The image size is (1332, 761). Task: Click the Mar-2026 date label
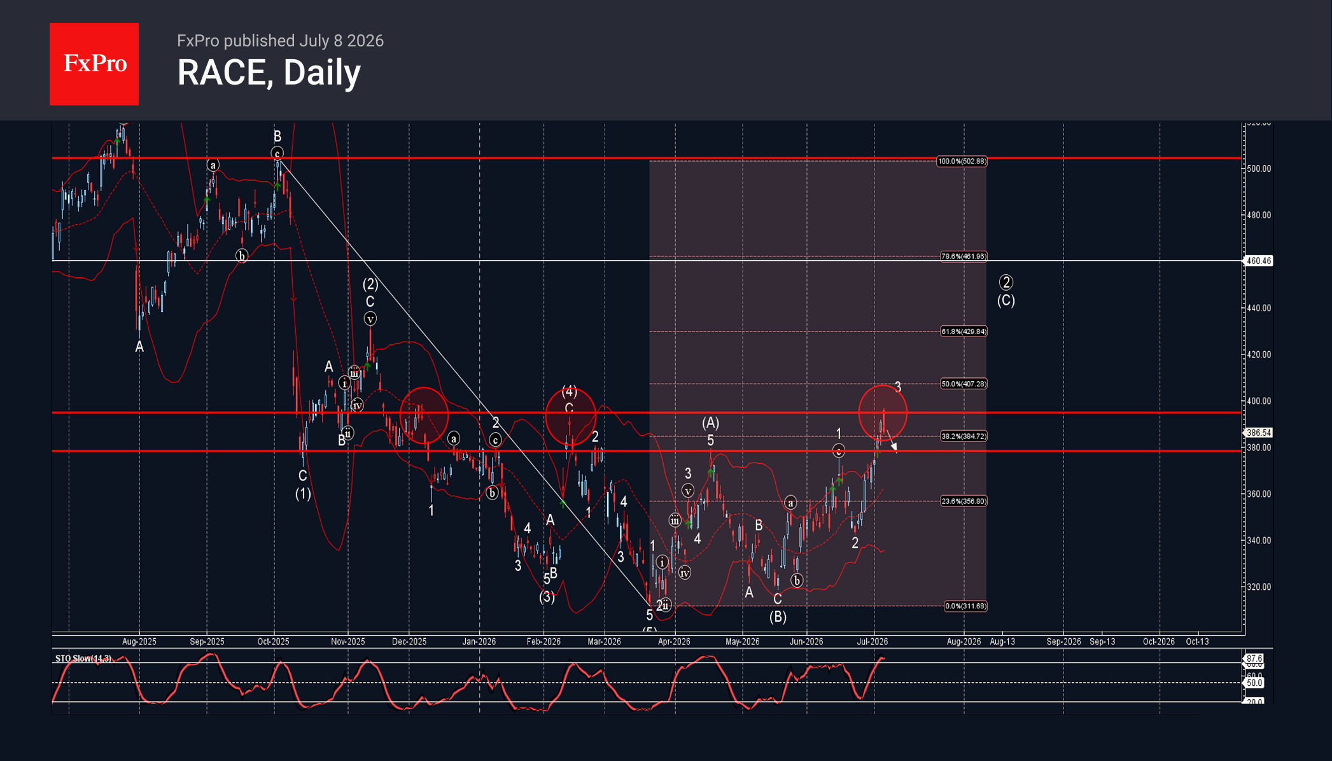604,641
